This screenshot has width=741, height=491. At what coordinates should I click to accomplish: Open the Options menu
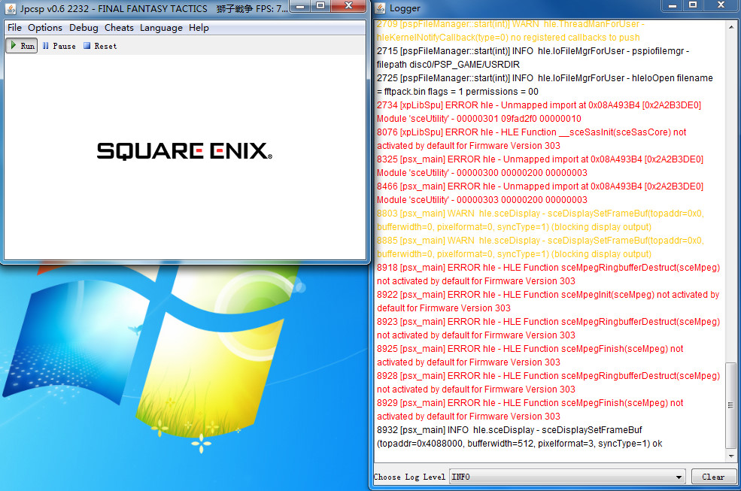45,28
